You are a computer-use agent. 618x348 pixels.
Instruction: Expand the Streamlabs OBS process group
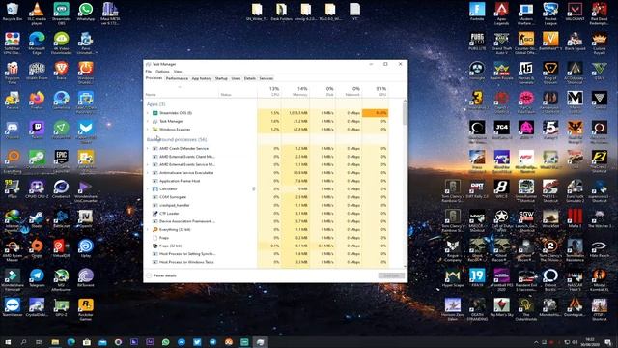coord(148,113)
